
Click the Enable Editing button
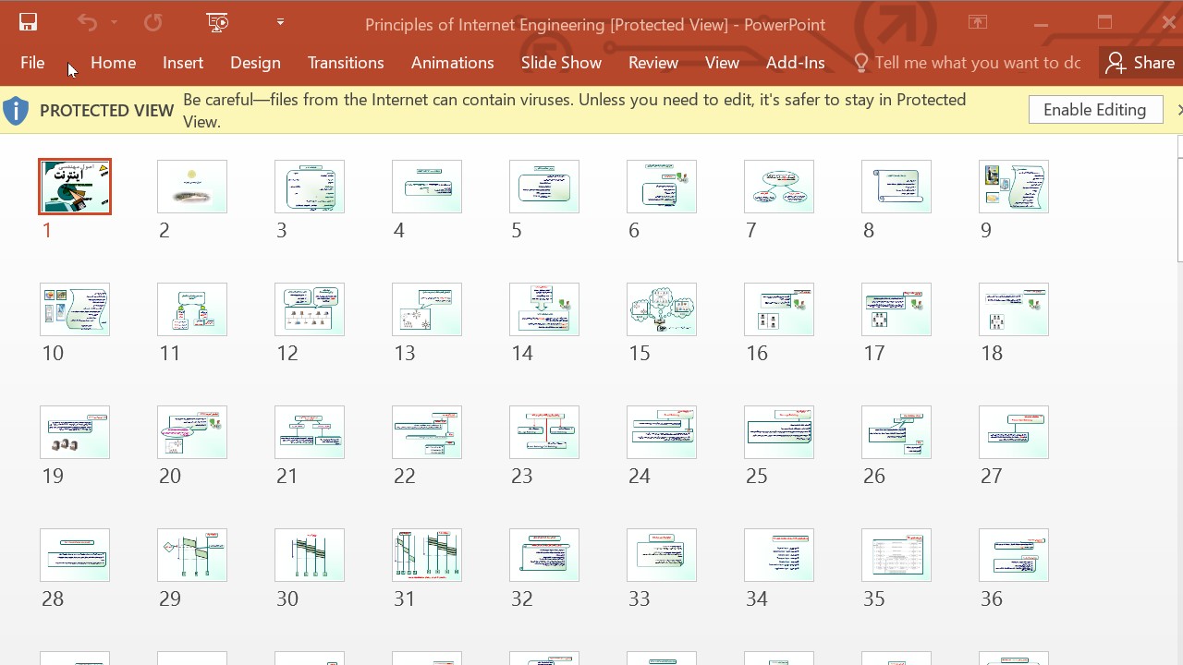1095,110
